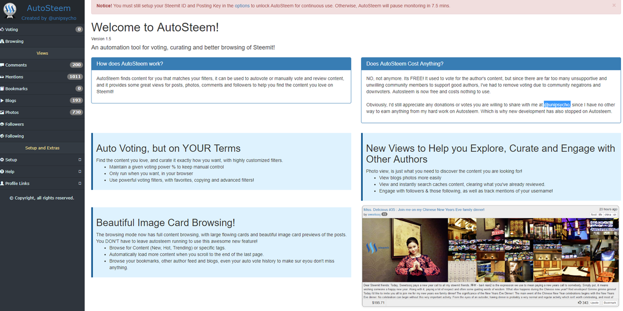Click the Bookmarks count badge showing 0
623x311 pixels.
tap(79, 88)
